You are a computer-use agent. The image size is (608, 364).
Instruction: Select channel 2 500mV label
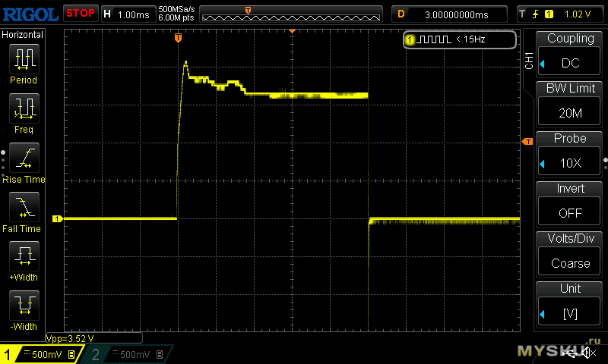click(x=135, y=354)
